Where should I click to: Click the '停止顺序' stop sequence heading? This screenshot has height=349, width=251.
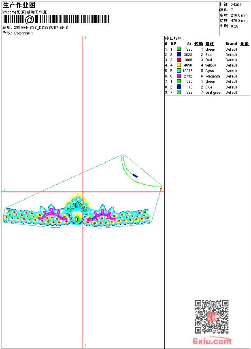[x=174, y=39]
